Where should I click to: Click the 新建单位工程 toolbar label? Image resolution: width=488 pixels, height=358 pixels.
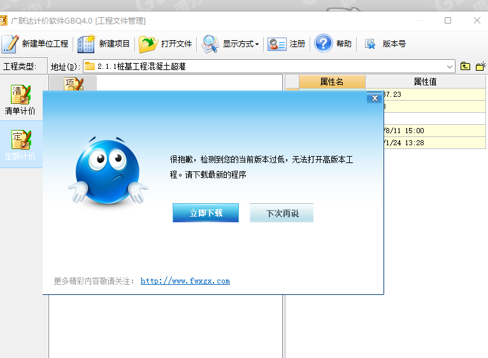tap(45, 44)
